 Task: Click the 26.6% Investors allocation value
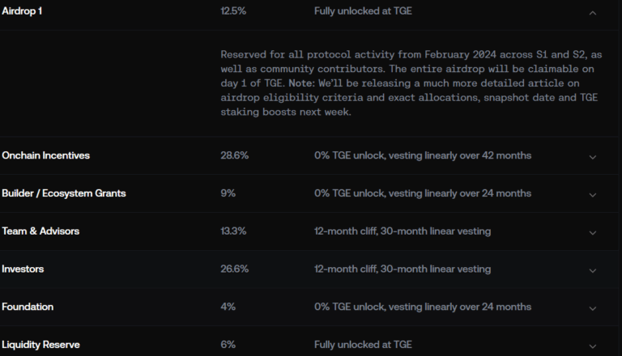click(233, 269)
